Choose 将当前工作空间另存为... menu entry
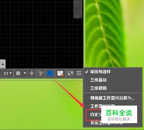Viewport: 144px width, 130px height. [113, 98]
